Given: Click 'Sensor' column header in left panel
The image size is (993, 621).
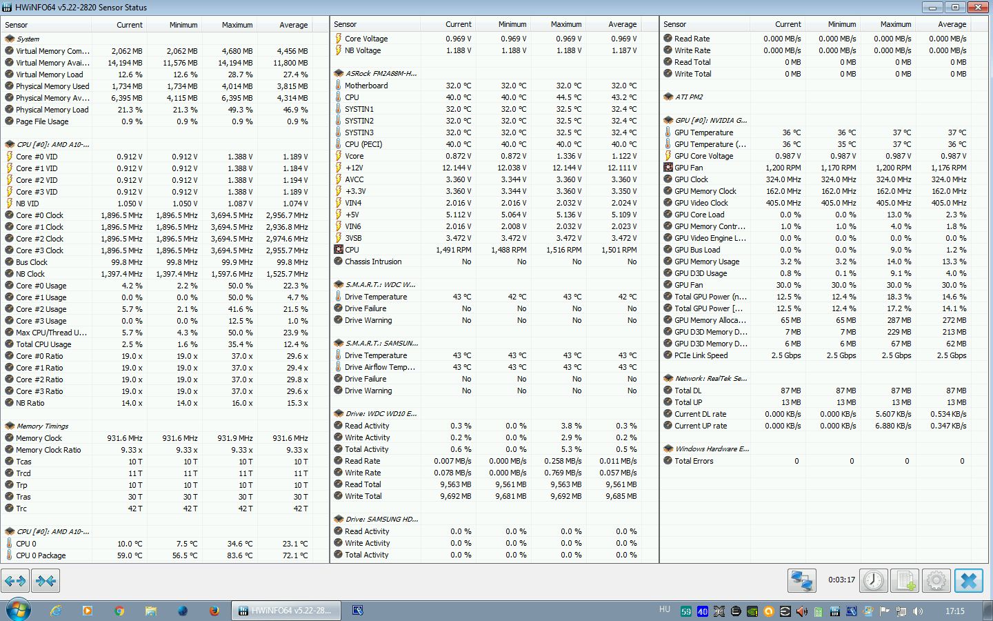Looking at the screenshot, I should pyautogui.click(x=46, y=25).
